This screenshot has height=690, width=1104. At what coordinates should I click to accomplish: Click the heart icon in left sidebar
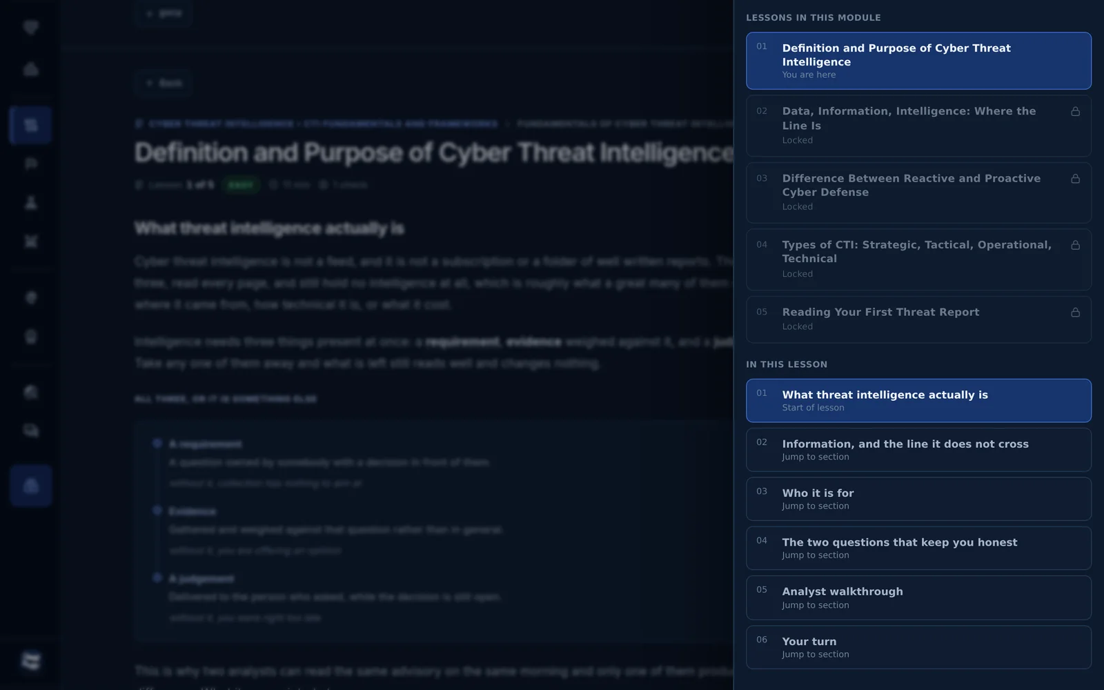tap(31, 28)
